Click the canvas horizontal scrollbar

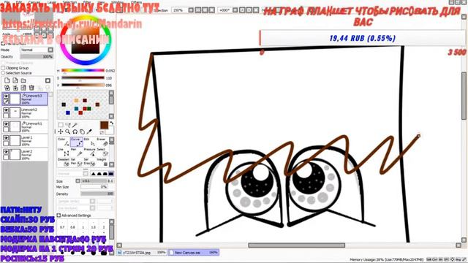pos(296,245)
